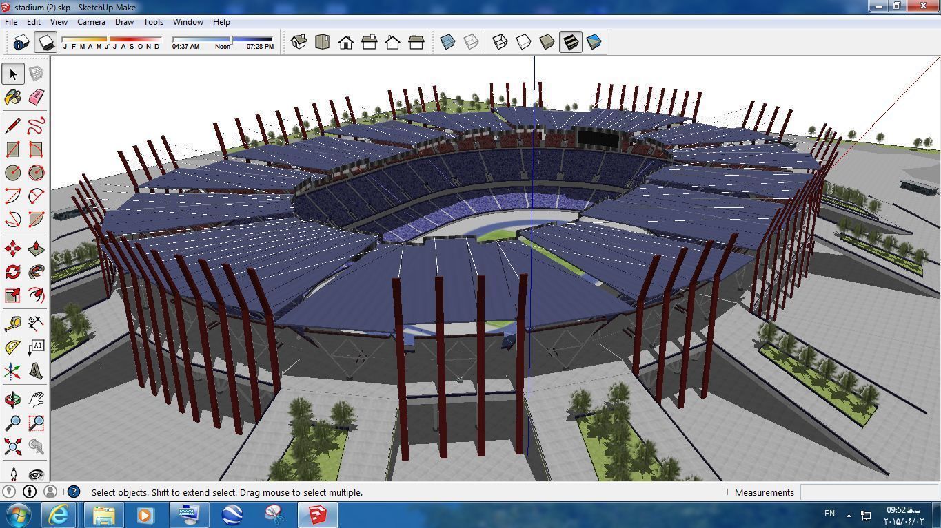Switch to Iso view

pyautogui.click(x=299, y=42)
